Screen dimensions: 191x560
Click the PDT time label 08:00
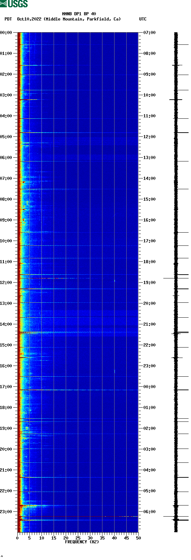6,199
